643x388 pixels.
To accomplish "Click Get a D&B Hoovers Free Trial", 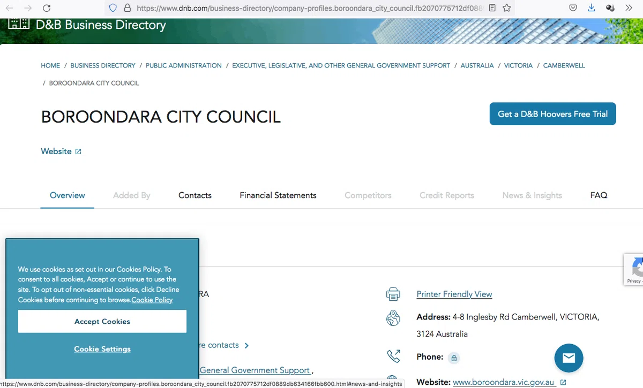I will point(552,114).
